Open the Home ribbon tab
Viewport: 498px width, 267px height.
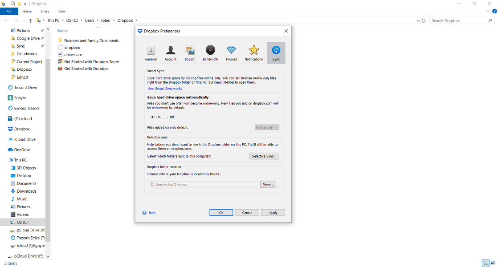coord(27,12)
